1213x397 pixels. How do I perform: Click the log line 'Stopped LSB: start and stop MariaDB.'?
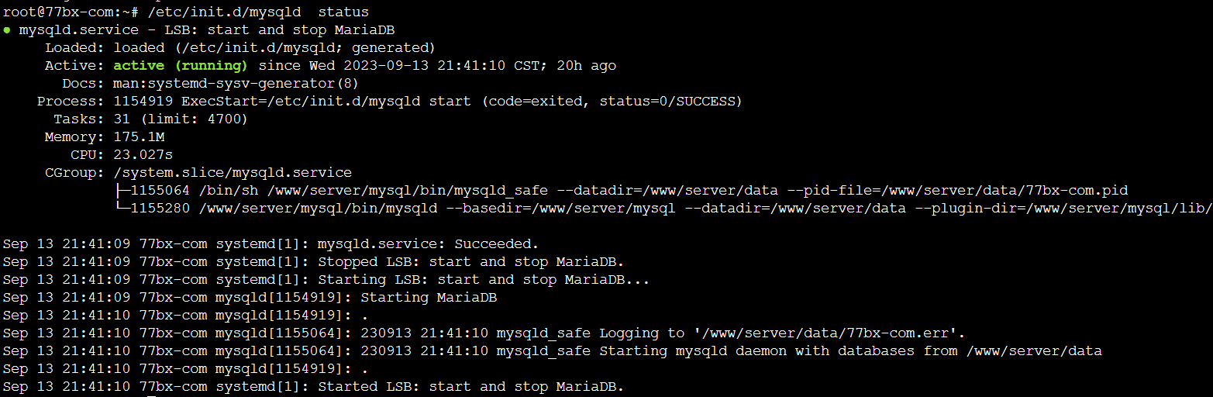(x=470, y=262)
